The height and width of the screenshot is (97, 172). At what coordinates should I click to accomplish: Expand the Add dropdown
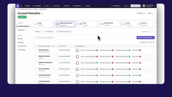(126, 6)
